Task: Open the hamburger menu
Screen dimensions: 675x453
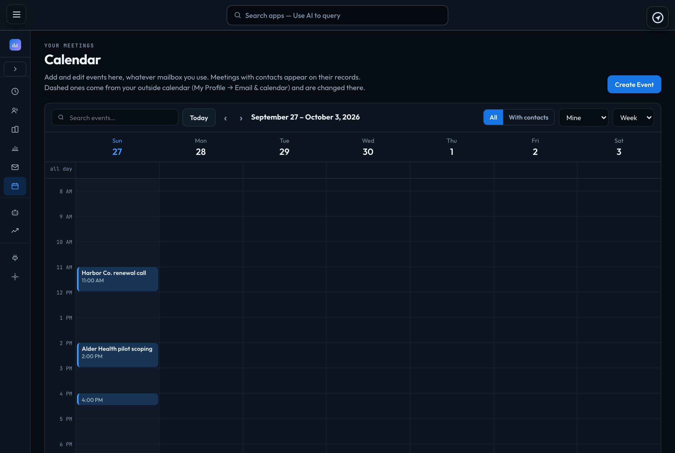Action: click(x=17, y=14)
